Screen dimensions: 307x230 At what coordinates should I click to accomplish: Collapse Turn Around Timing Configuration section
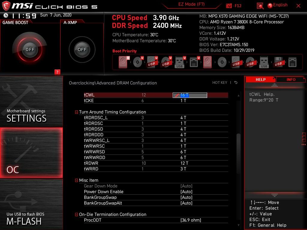tap(76, 112)
